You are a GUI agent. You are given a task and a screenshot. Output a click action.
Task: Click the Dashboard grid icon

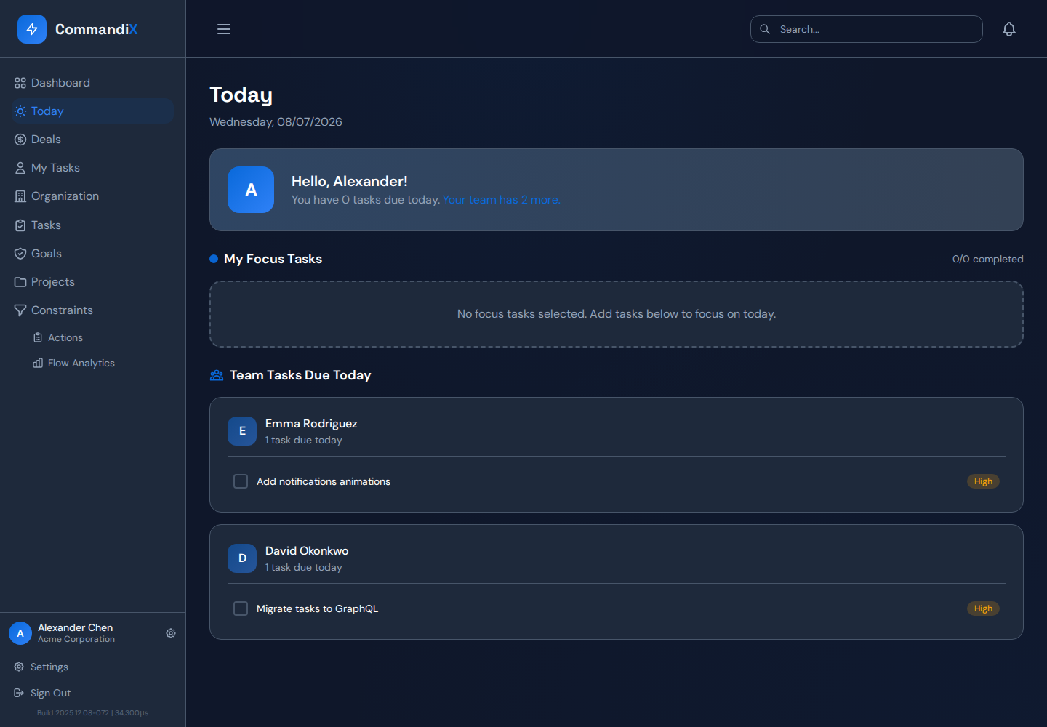[20, 83]
